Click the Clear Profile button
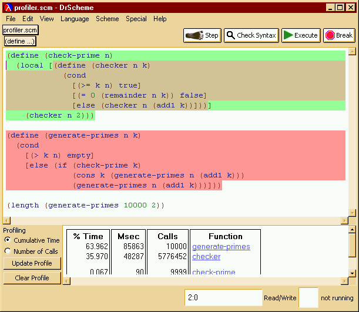This screenshot has width=359, height=312. 32,278
